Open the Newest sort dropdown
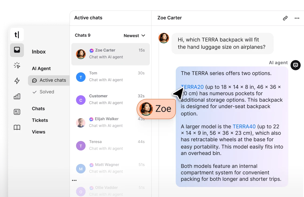The height and width of the screenshot is (197, 304). coord(134,35)
